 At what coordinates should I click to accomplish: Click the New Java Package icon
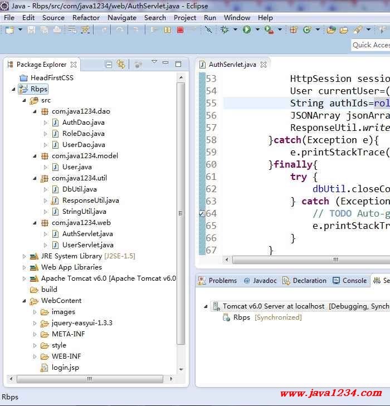tap(294, 30)
